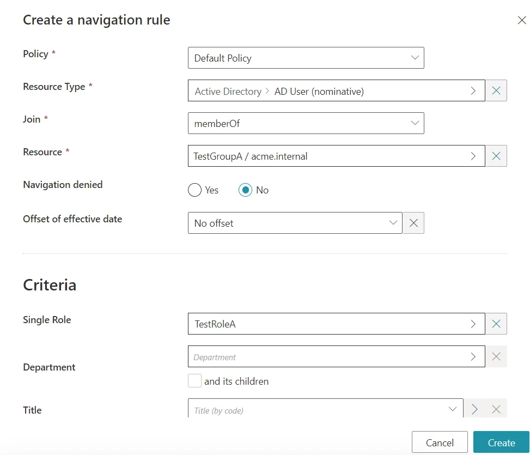Click the Cancel button
This screenshot has width=530, height=455.
coord(440,442)
